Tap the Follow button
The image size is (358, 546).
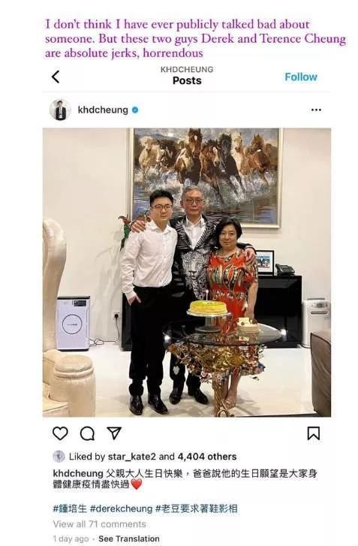(301, 77)
